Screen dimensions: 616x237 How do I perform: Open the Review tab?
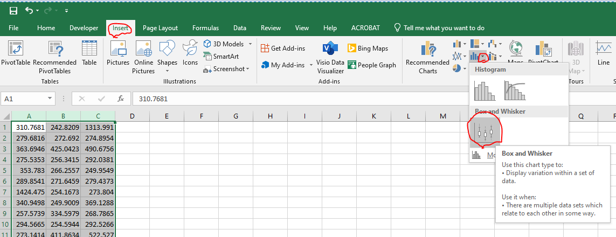tap(271, 28)
